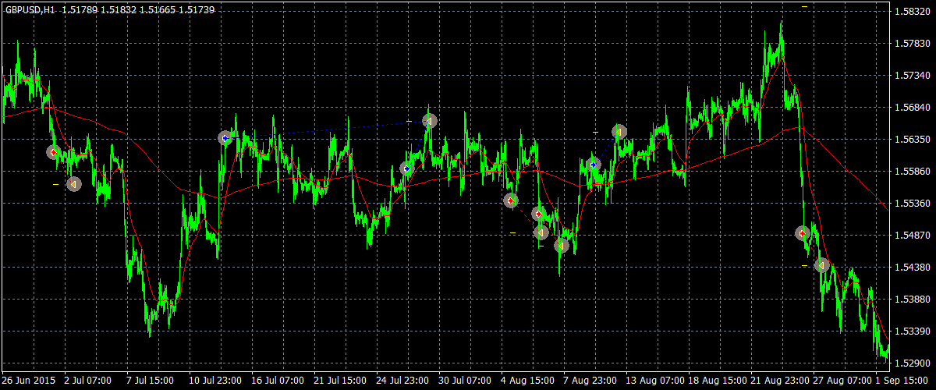Click the 1.56350 price label
This screenshot has width=936, height=390.
(x=913, y=140)
